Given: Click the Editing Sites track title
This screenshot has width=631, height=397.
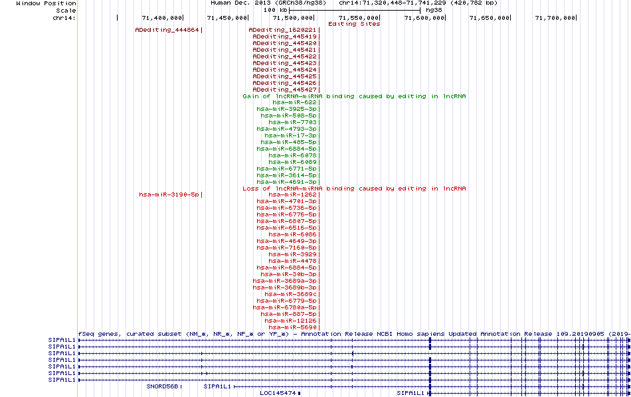Looking at the screenshot, I should click(354, 24).
